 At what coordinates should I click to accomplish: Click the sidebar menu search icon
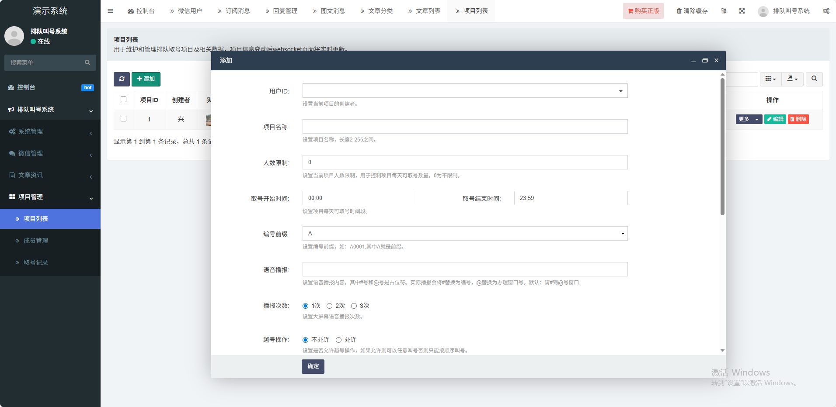click(87, 62)
